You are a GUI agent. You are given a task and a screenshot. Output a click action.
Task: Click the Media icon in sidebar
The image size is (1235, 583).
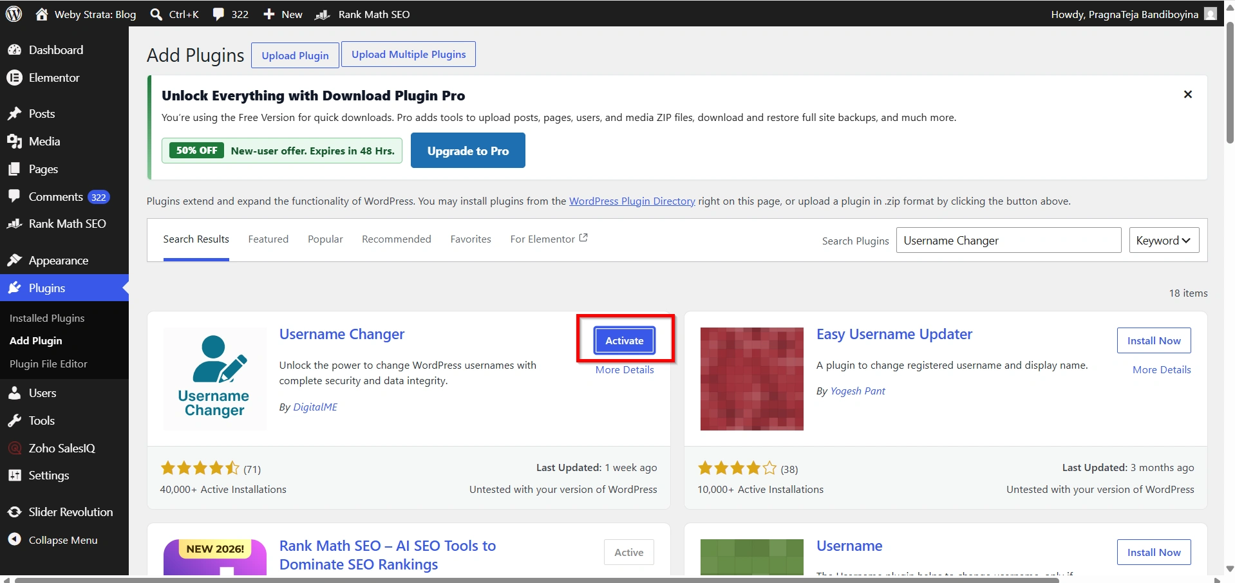pyautogui.click(x=14, y=142)
